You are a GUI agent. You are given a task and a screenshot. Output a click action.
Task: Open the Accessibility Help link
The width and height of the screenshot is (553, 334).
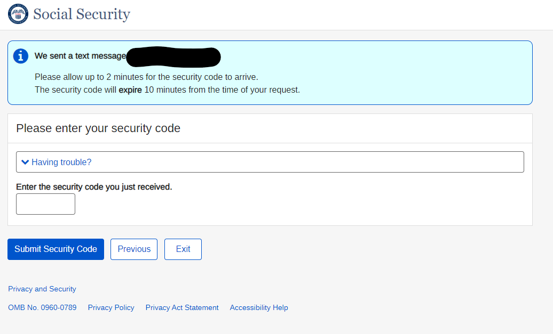coord(259,307)
